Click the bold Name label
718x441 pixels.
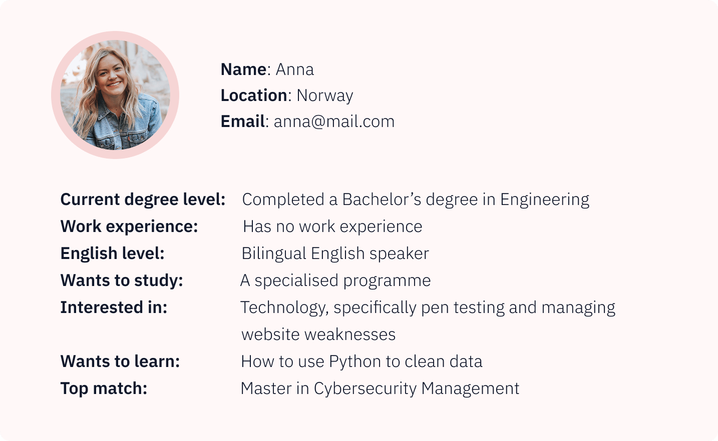coord(243,69)
